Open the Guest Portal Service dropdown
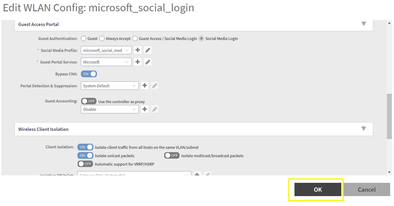The image size is (394, 206). [106, 62]
